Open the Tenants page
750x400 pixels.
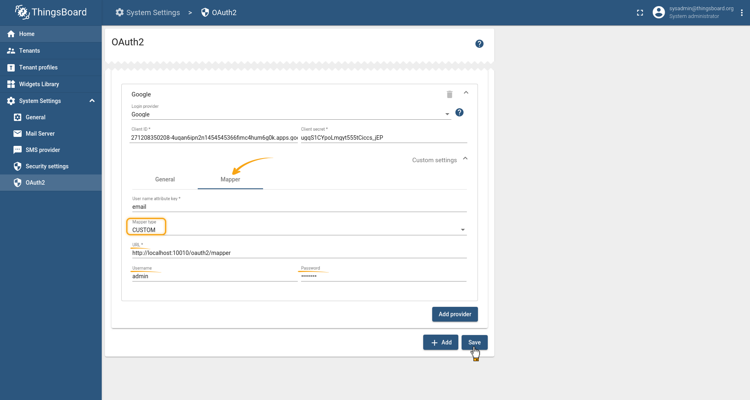51,51
